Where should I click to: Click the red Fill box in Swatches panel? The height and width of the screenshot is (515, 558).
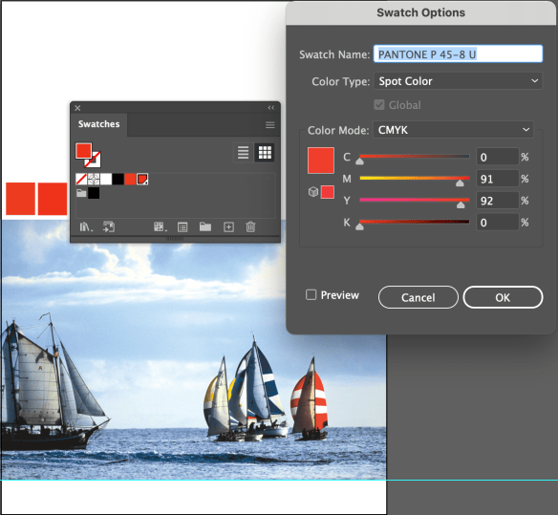point(84,151)
